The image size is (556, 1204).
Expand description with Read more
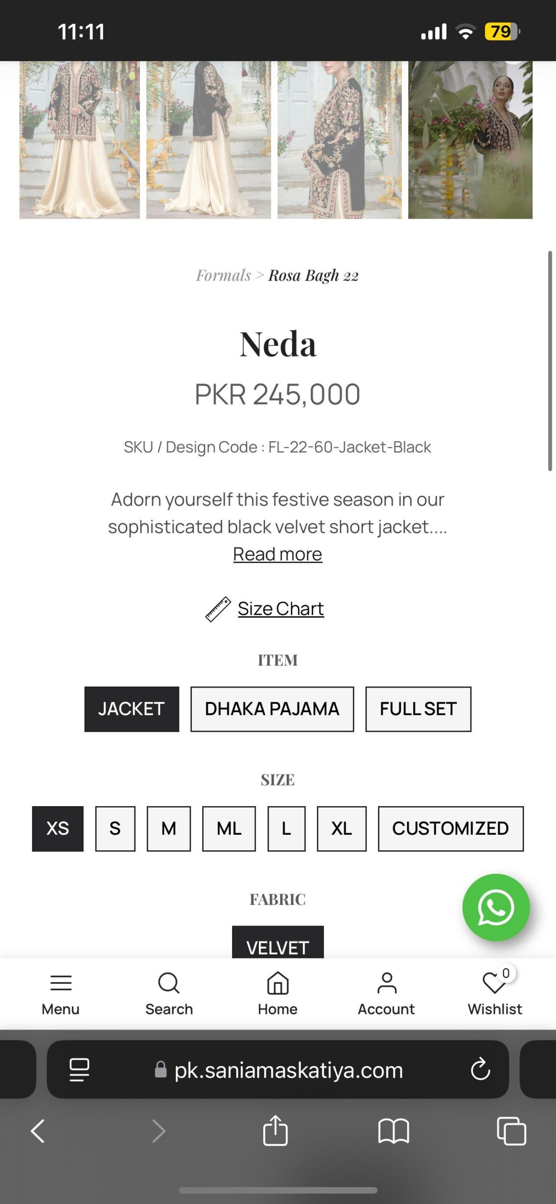pyautogui.click(x=277, y=554)
